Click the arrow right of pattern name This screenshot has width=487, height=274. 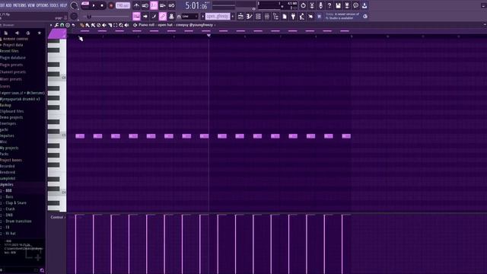233,16
